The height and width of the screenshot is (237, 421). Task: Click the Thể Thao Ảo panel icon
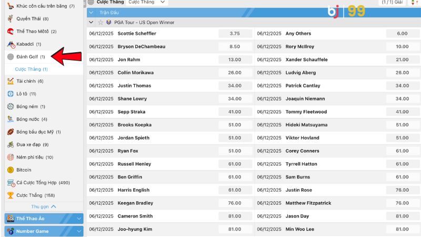pos(11,219)
